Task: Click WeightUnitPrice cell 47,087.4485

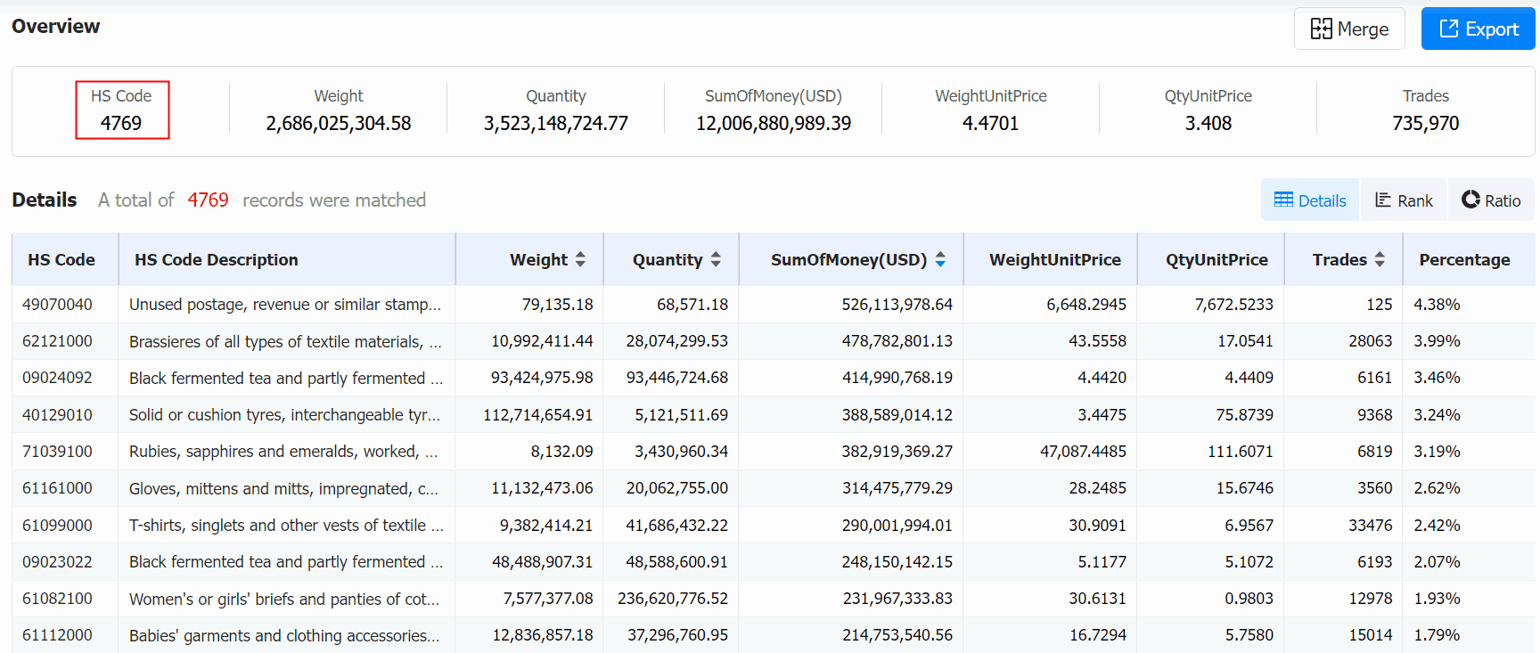Action: pyautogui.click(x=1083, y=452)
